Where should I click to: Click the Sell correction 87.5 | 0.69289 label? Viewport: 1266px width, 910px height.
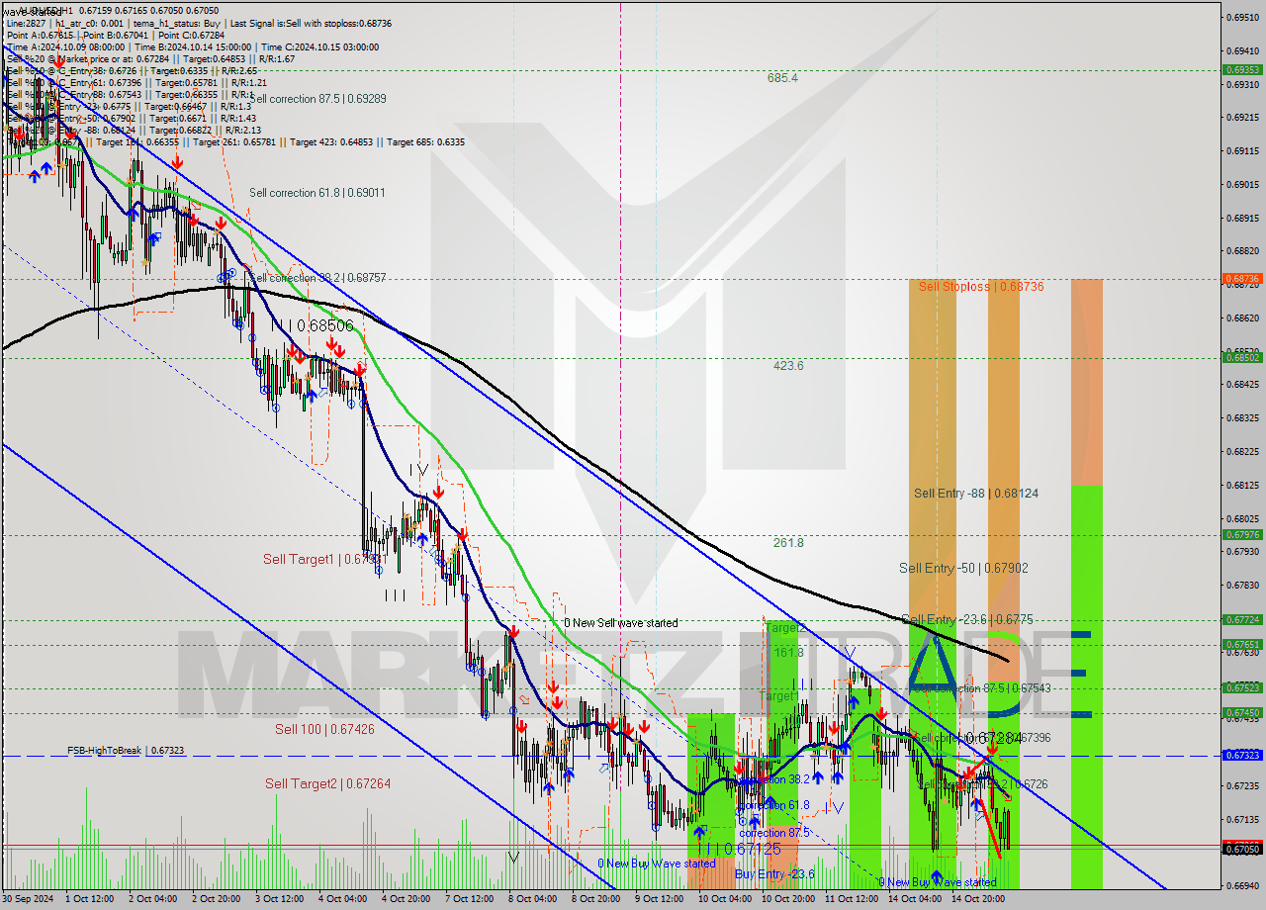click(317, 99)
